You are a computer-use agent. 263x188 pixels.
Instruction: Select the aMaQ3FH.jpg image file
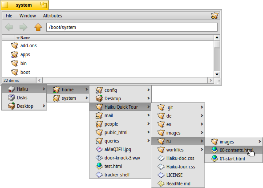point(120,149)
